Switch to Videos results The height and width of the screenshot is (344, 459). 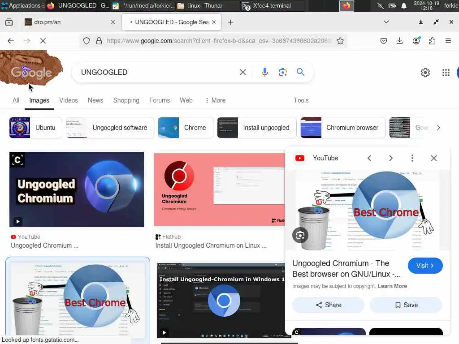(69, 100)
